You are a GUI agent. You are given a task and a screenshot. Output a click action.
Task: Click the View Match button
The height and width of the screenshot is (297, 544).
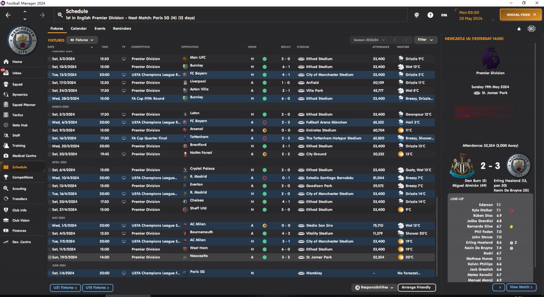(521, 287)
